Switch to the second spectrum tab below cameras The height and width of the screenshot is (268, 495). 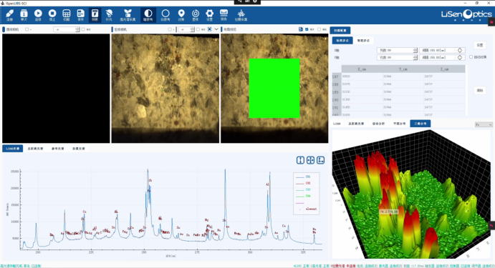[x=35, y=149]
